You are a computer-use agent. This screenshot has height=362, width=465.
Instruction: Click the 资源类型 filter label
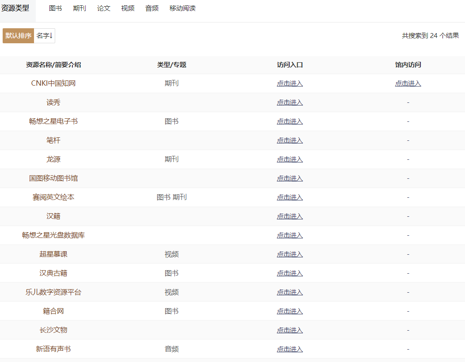(x=15, y=8)
